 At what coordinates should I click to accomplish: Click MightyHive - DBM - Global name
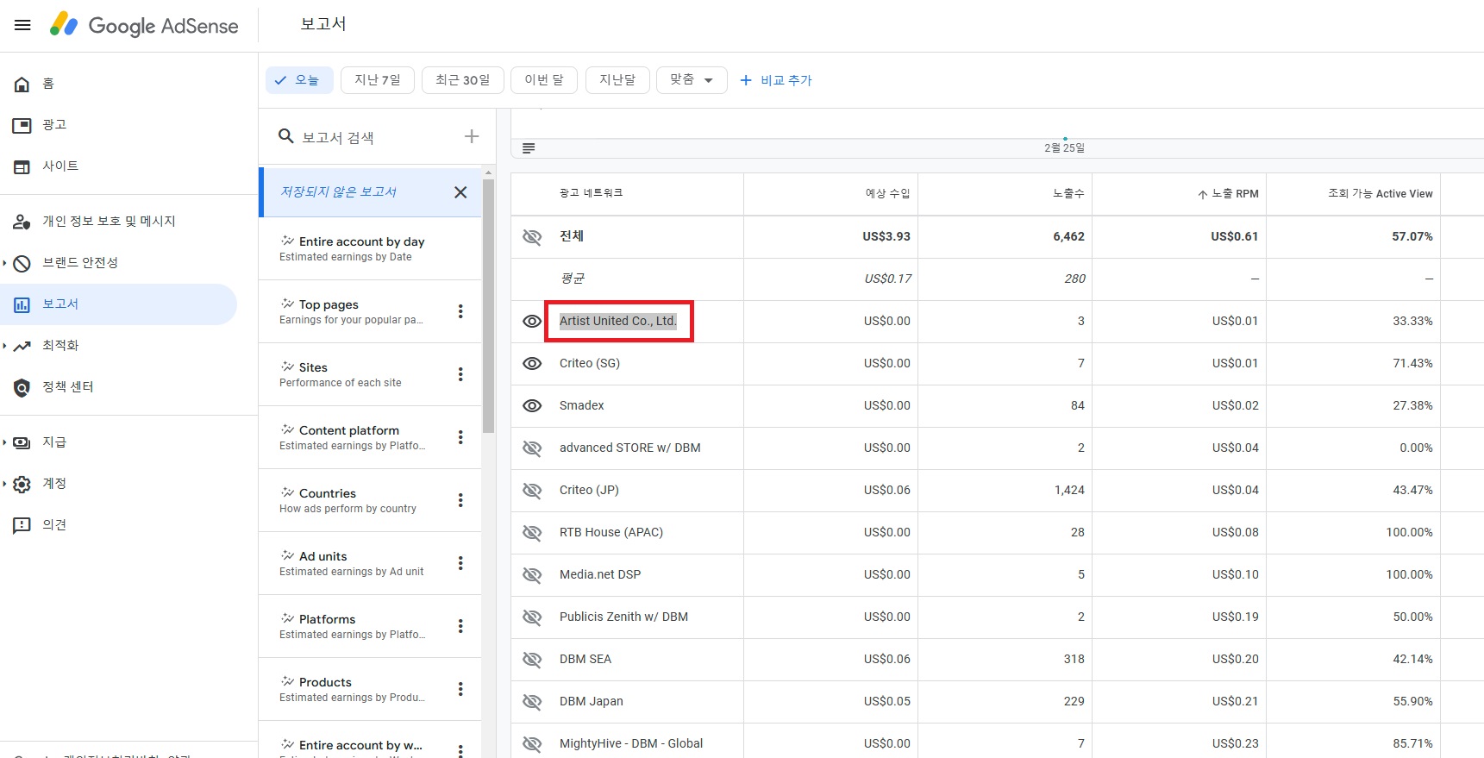pos(630,743)
